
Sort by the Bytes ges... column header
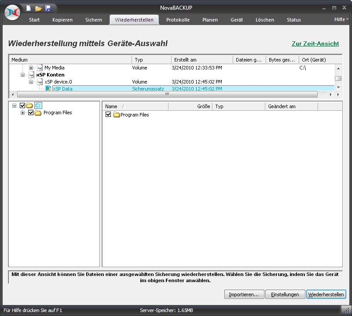point(282,60)
